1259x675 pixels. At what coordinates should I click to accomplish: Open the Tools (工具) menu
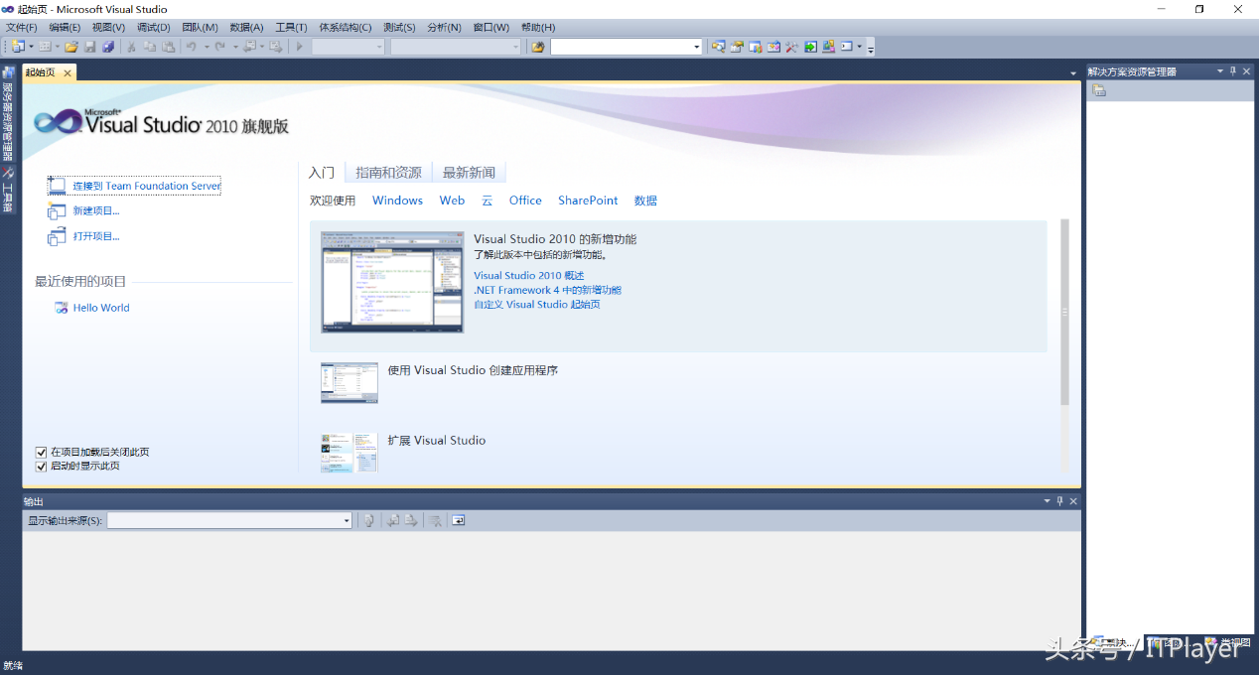click(291, 27)
